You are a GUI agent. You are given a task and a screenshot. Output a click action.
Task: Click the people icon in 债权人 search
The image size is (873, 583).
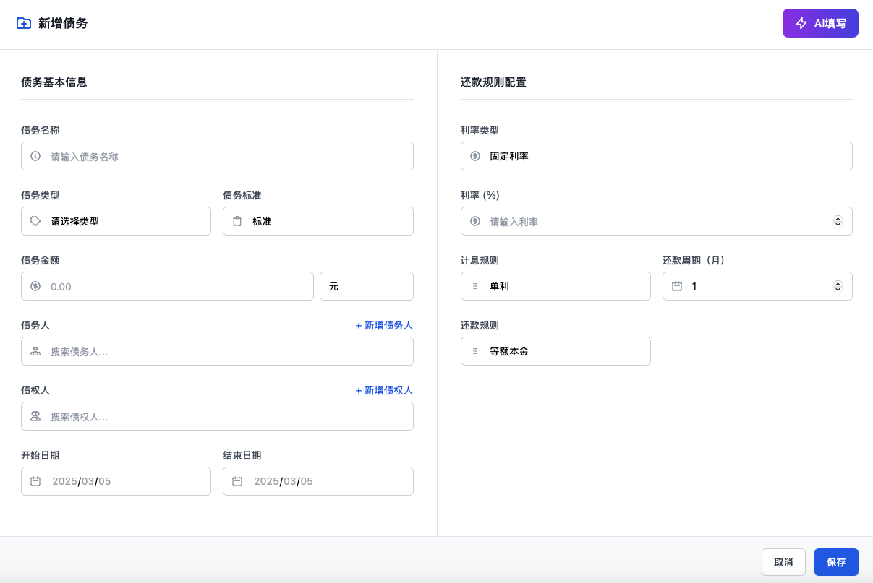pos(35,416)
